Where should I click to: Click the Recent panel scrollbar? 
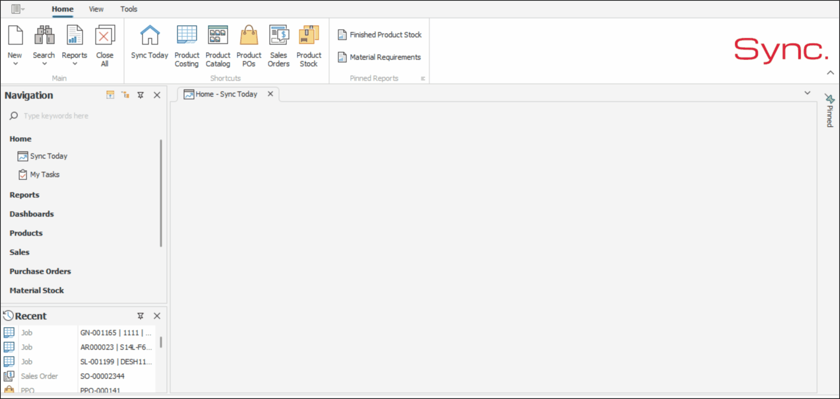[x=161, y=342]
